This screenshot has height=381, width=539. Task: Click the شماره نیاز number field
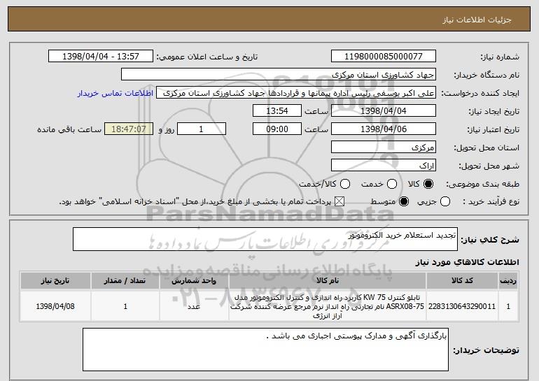pyautogui.click(x=384, y=57)
